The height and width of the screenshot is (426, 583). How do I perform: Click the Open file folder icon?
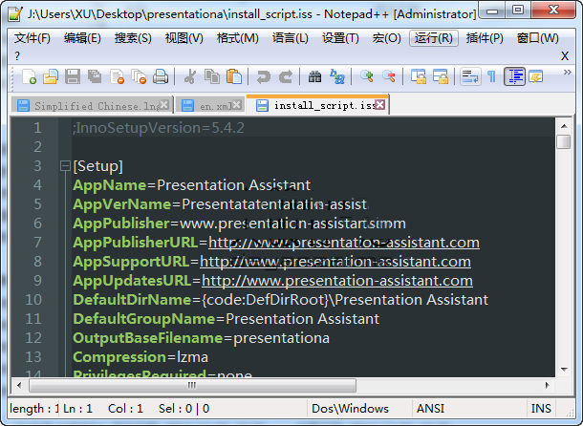51,76
